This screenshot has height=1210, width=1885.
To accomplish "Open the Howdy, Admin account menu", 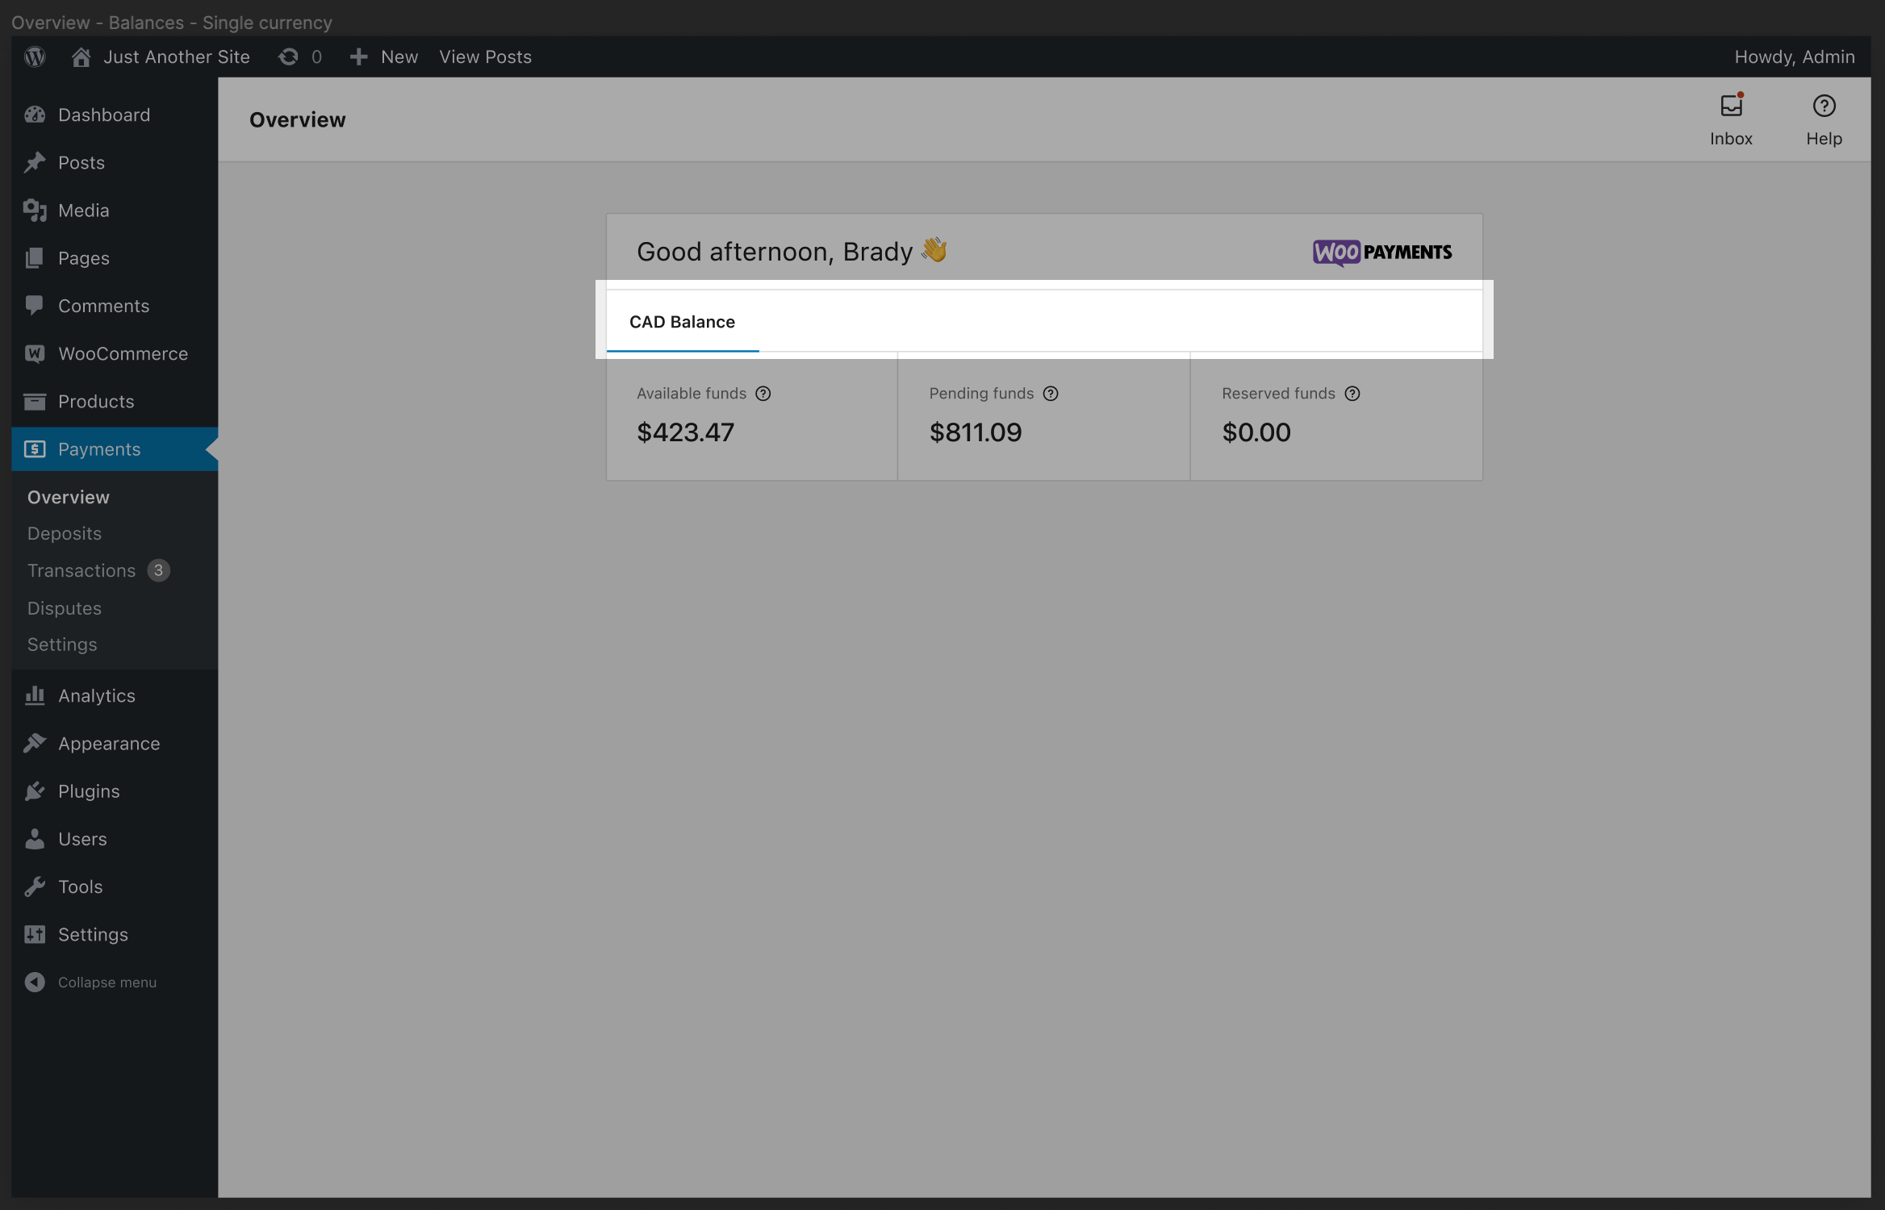I will pos(1795,56).
